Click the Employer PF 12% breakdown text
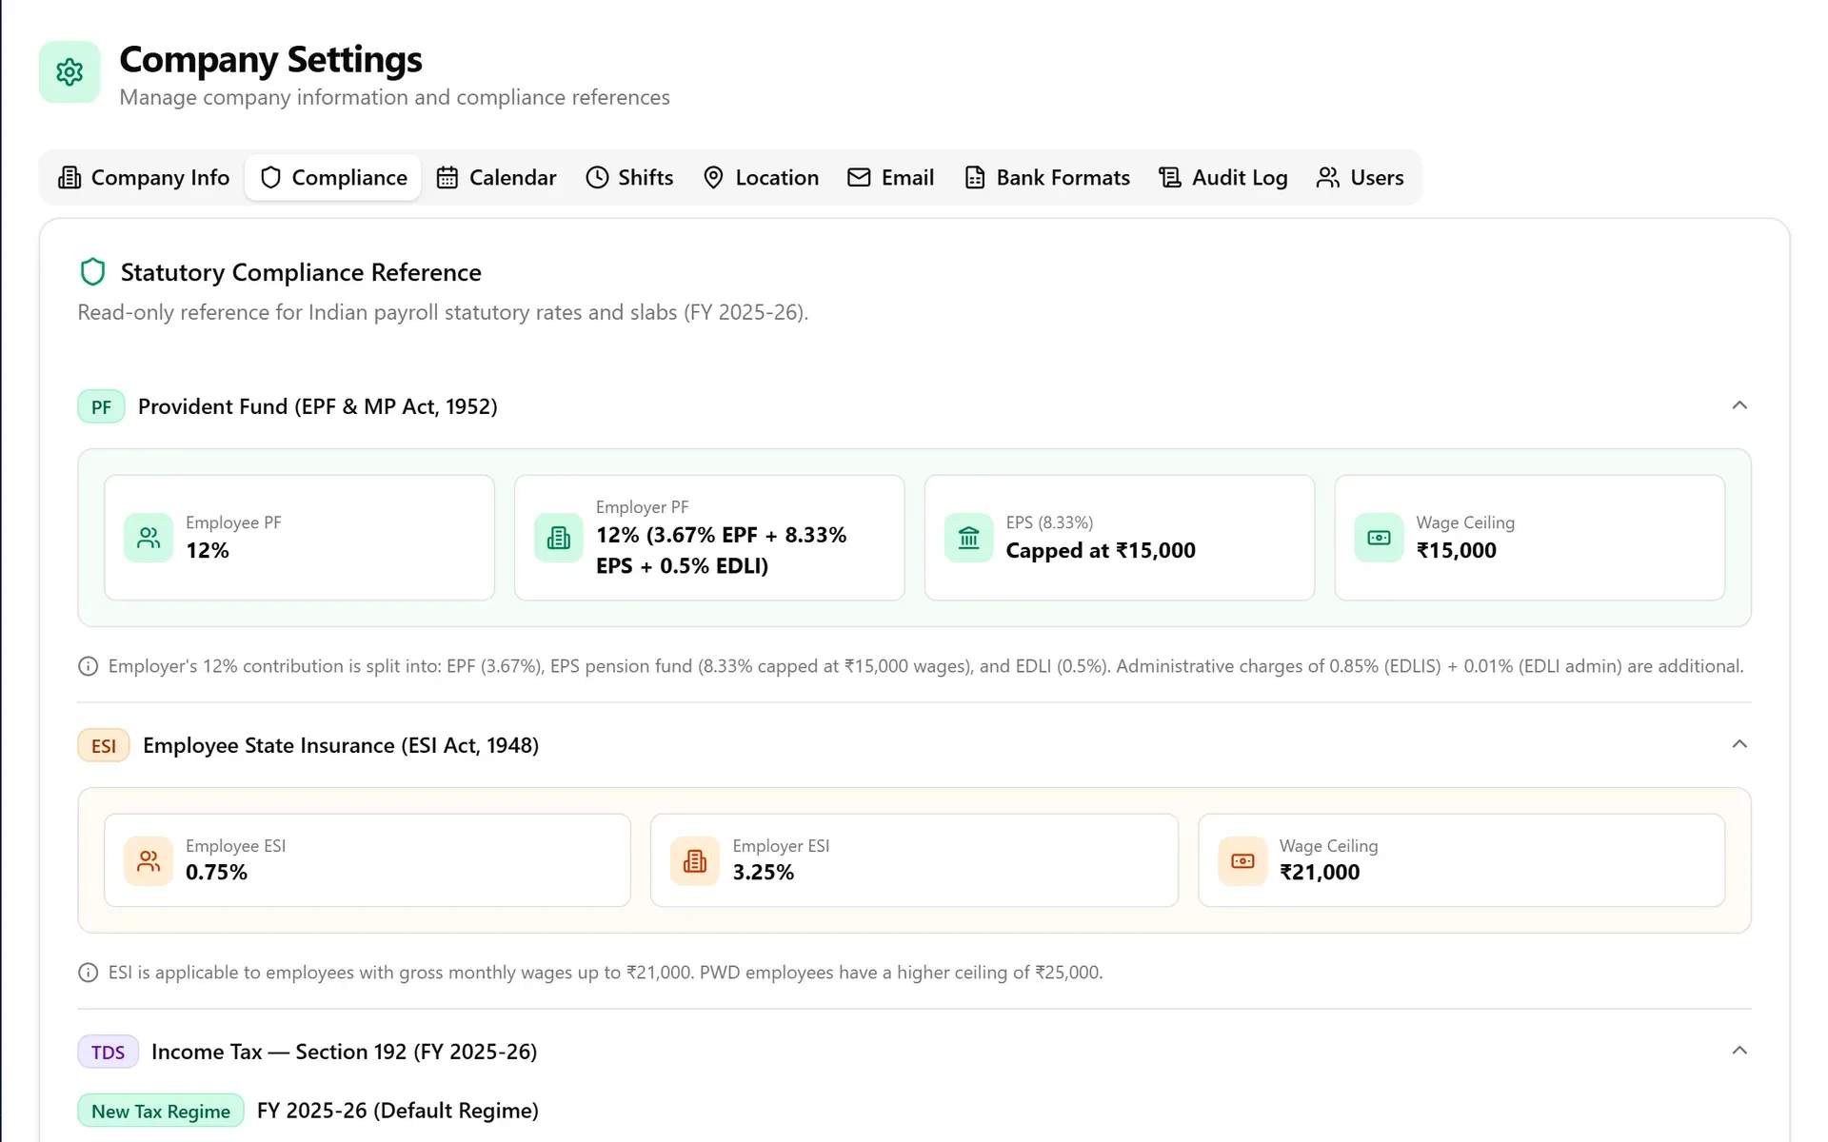Viewport: 1828px width, 1142px height. pos(722,551)
